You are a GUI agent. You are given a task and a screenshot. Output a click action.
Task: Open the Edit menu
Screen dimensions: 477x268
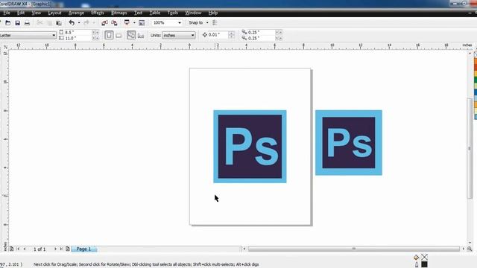tap(21, 13)
